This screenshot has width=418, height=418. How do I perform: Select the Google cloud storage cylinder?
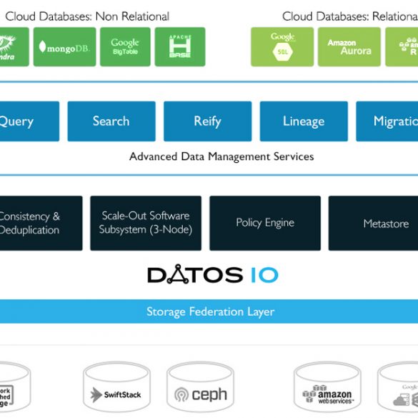(398, 387)
